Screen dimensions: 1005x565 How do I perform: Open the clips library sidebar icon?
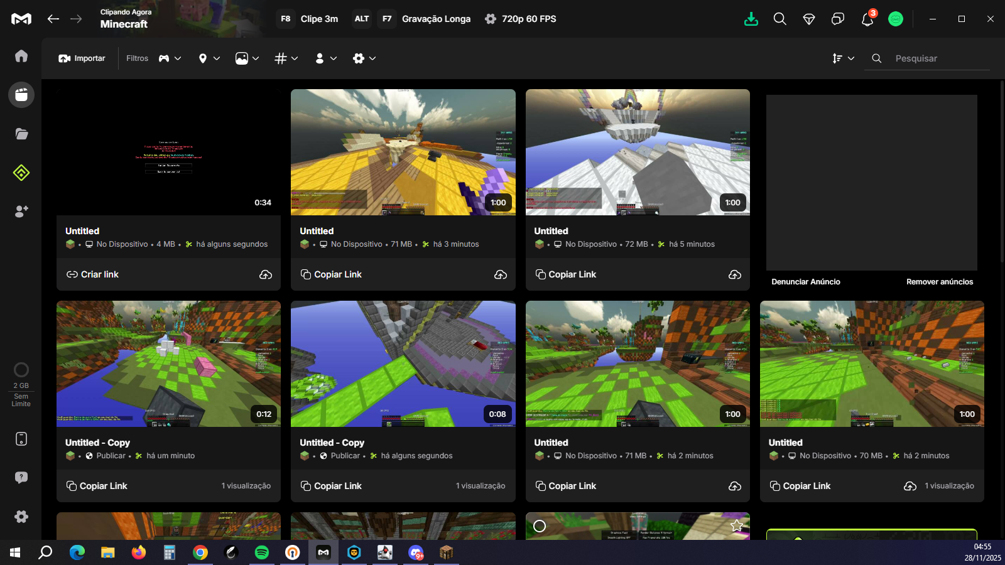[21, 95]
